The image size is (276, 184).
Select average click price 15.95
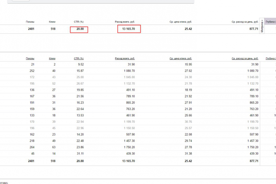click(x=188, y=64)
